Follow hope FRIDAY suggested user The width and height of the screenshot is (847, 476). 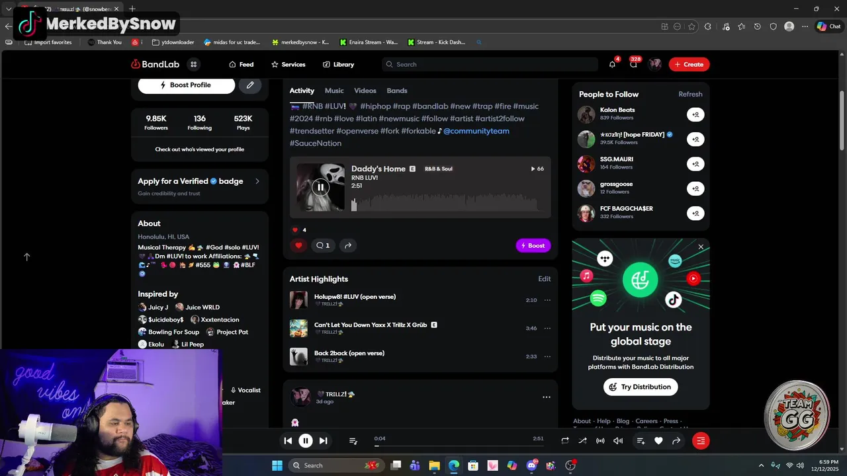(695, 139)
